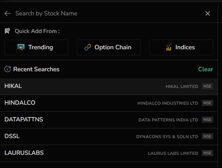Image resolution: width=222 pixels, height=168 pixels.
Task: Click the Trending screen icon
Action: (21, 47)
